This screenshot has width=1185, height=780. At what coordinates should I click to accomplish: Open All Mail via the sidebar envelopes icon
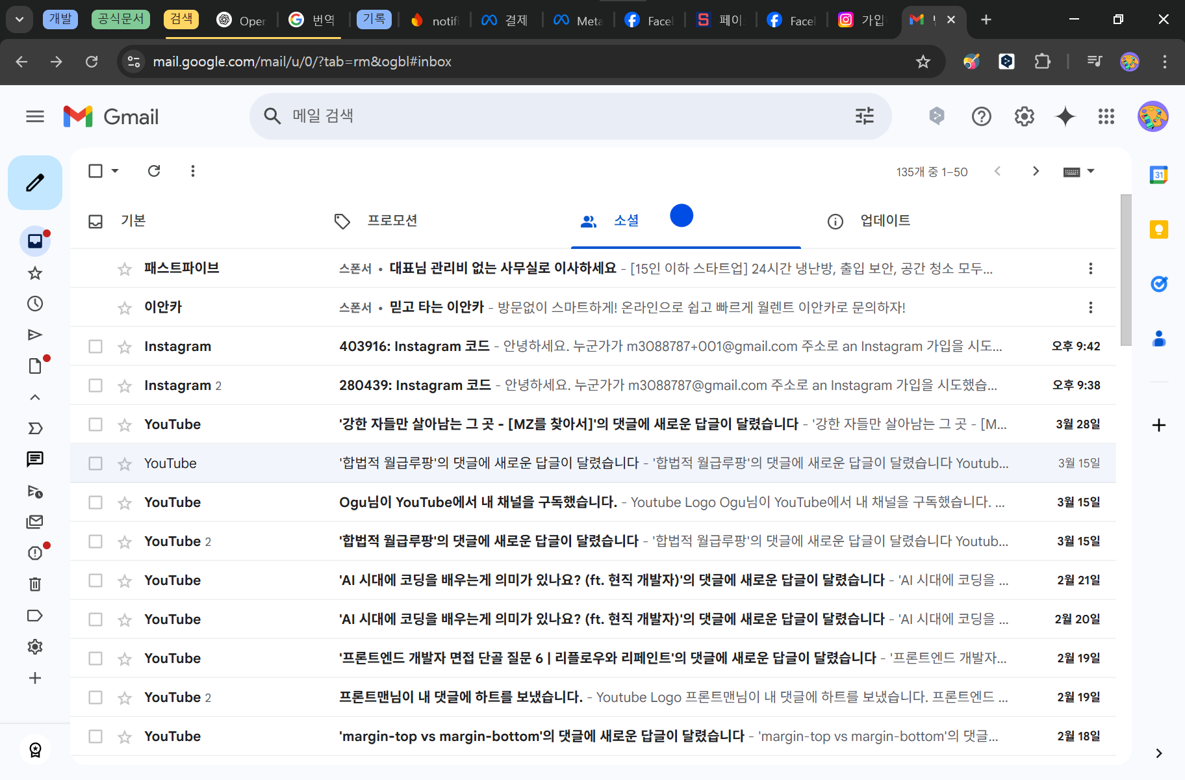pos(35,522)
